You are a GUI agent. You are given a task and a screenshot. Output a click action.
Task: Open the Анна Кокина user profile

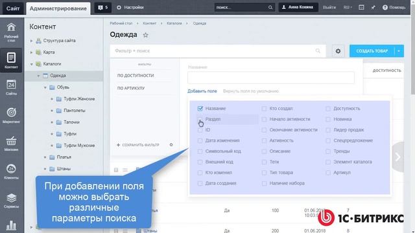[x=298, y=7]
